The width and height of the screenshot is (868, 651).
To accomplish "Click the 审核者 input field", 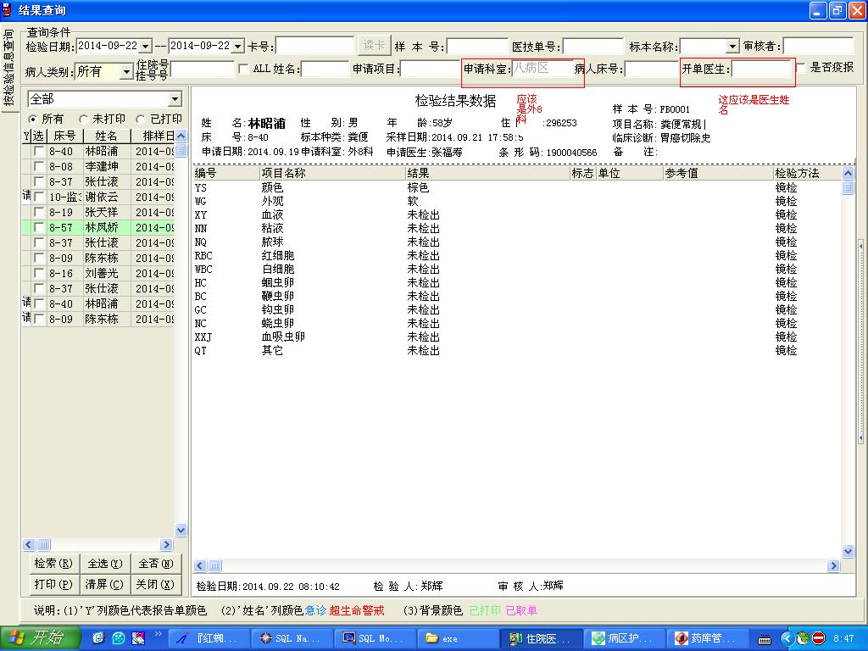I will click(818, 46).
